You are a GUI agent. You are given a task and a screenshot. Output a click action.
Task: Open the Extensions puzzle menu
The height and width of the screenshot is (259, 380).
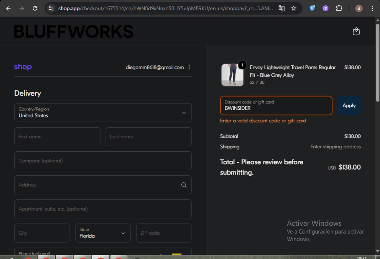click(x=339, y=8)
